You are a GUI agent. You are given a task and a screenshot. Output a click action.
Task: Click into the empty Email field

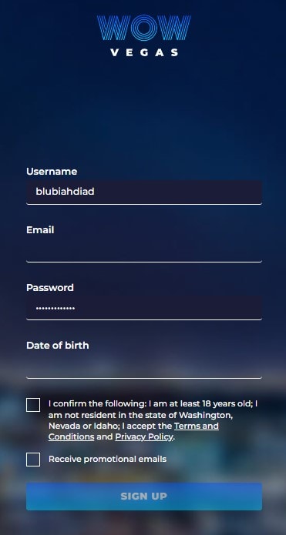pos(144,250)
